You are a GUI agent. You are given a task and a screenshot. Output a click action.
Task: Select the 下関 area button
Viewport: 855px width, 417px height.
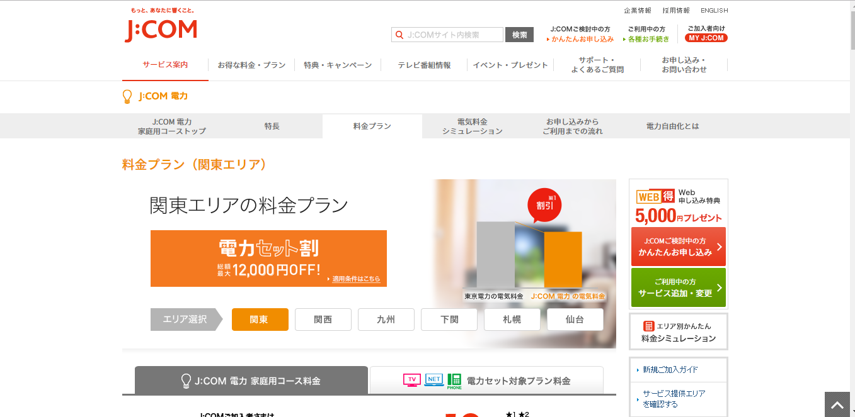[449, 320]
